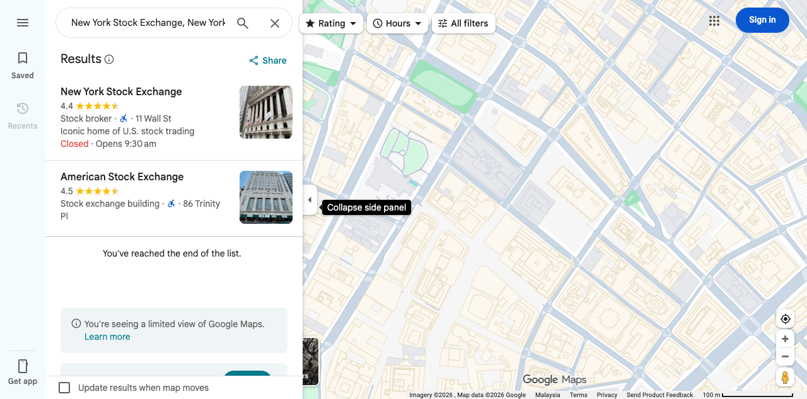Open the Hours filter dropdown
Image resolution: width=807 pixels, height=399 pixels.
[397, 23]
